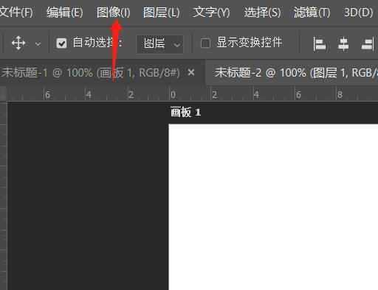Image resolution: width=378 pixels, height=290 pixels.
Task: Open the 选择(S) menu
Action: coord(262,13)
